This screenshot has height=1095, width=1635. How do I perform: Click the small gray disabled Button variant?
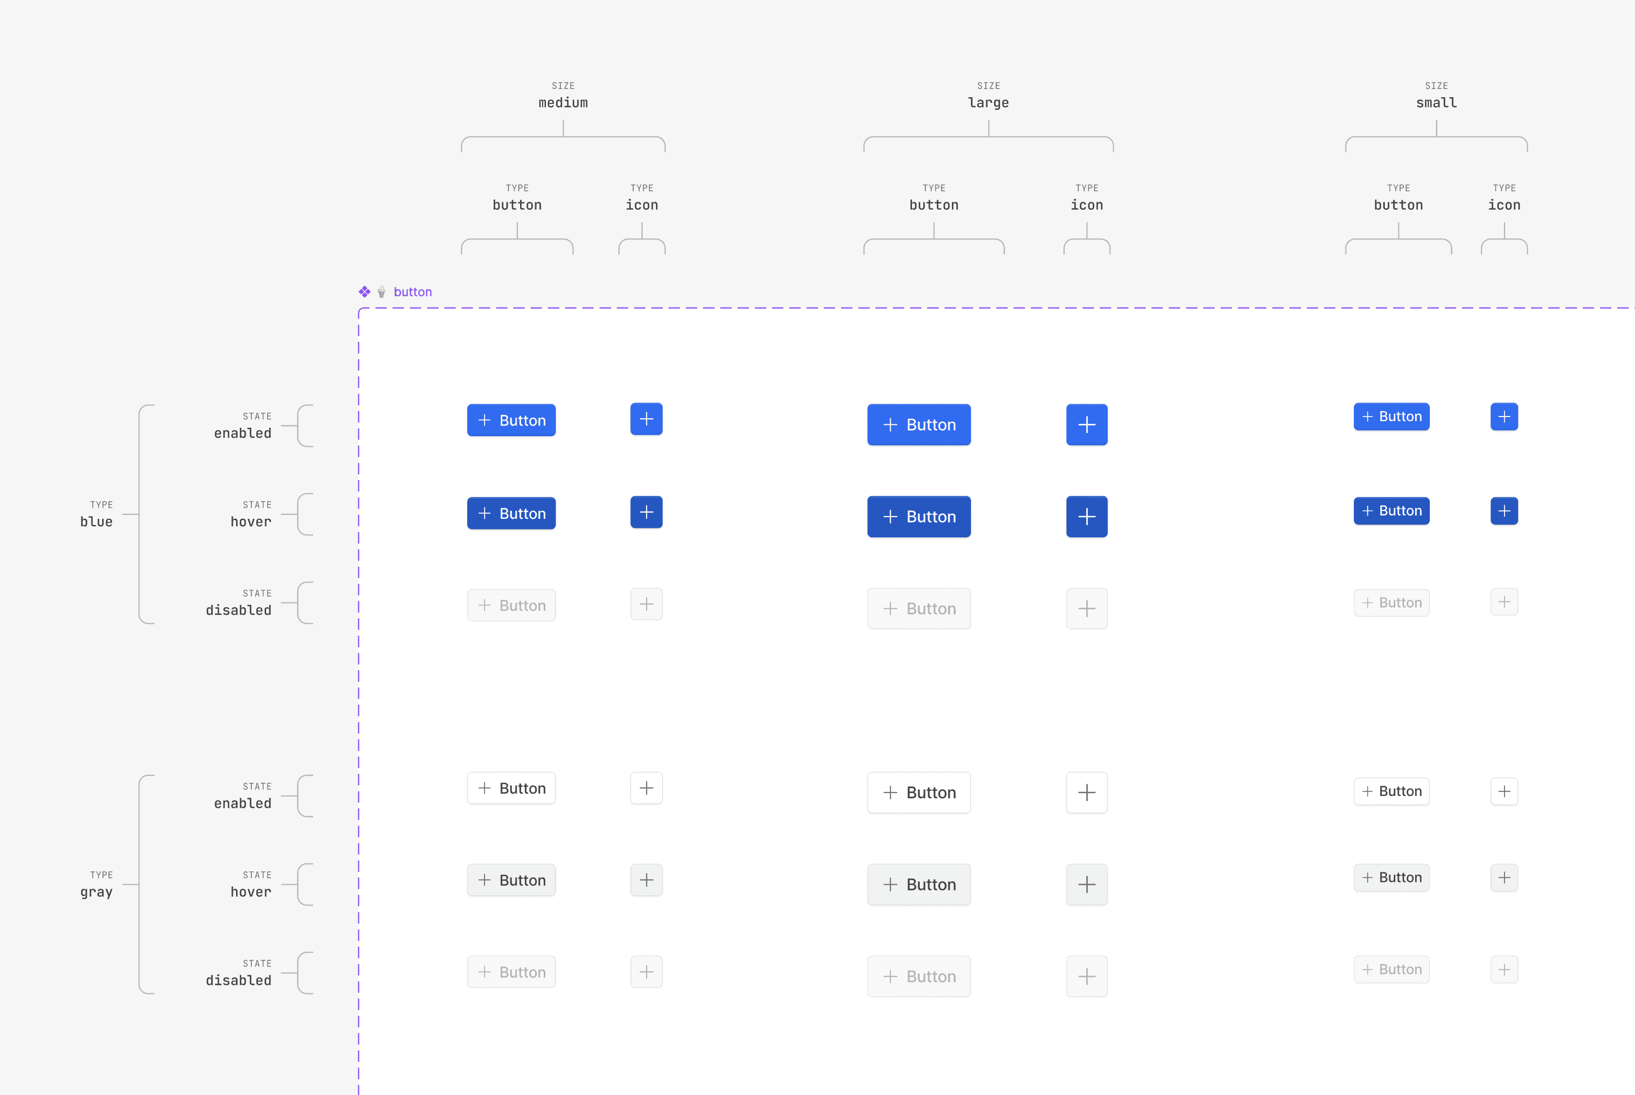click(1391, 969)
